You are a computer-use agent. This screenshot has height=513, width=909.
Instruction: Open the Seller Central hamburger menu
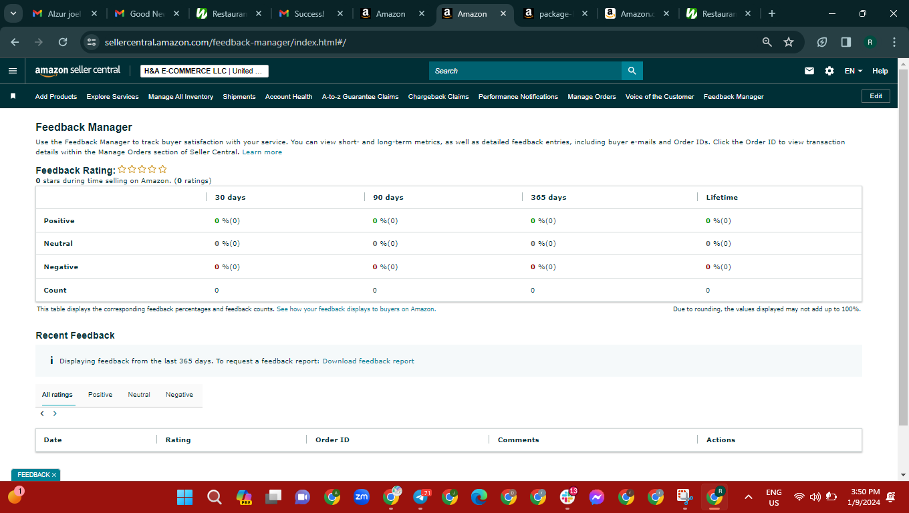coord(13,71)
